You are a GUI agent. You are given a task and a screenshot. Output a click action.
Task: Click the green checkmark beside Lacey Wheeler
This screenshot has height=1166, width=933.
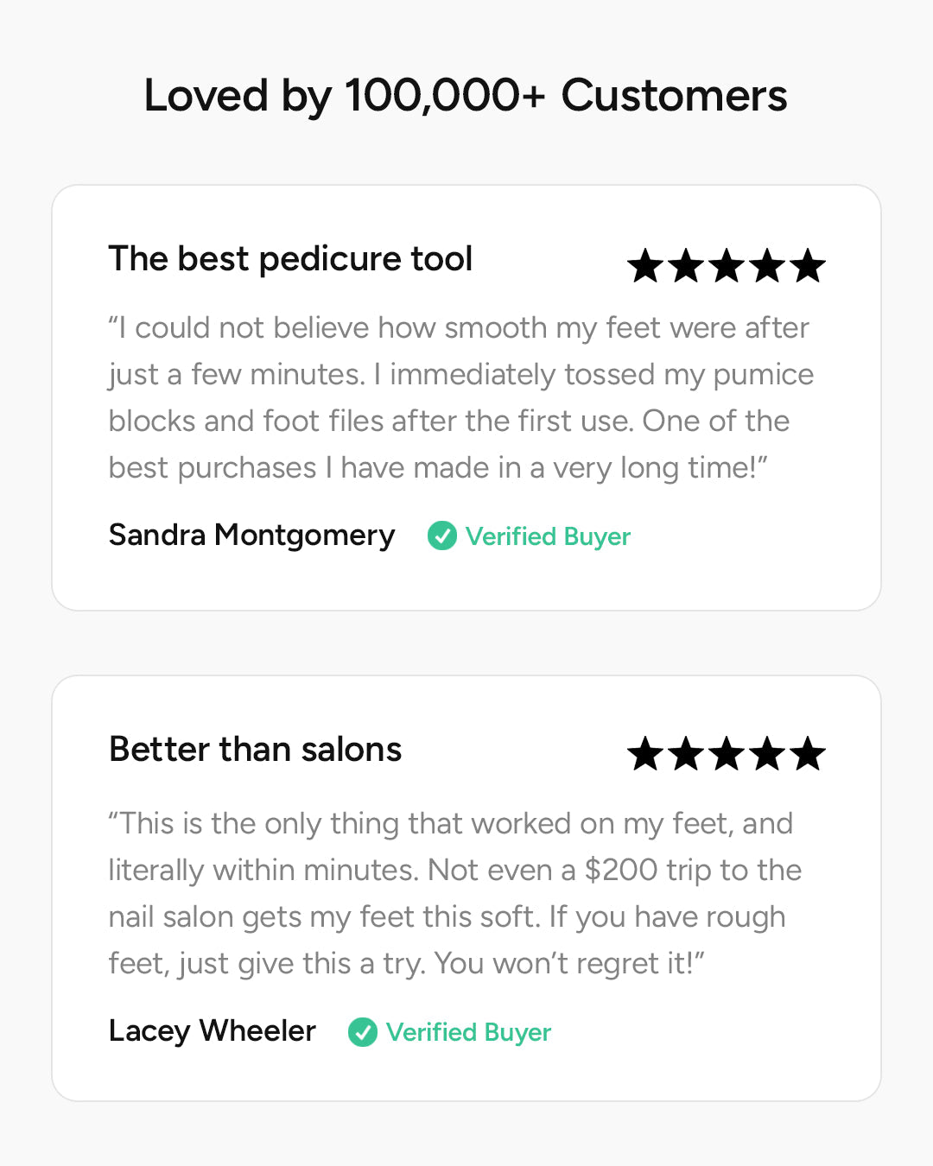(362, 1031)
